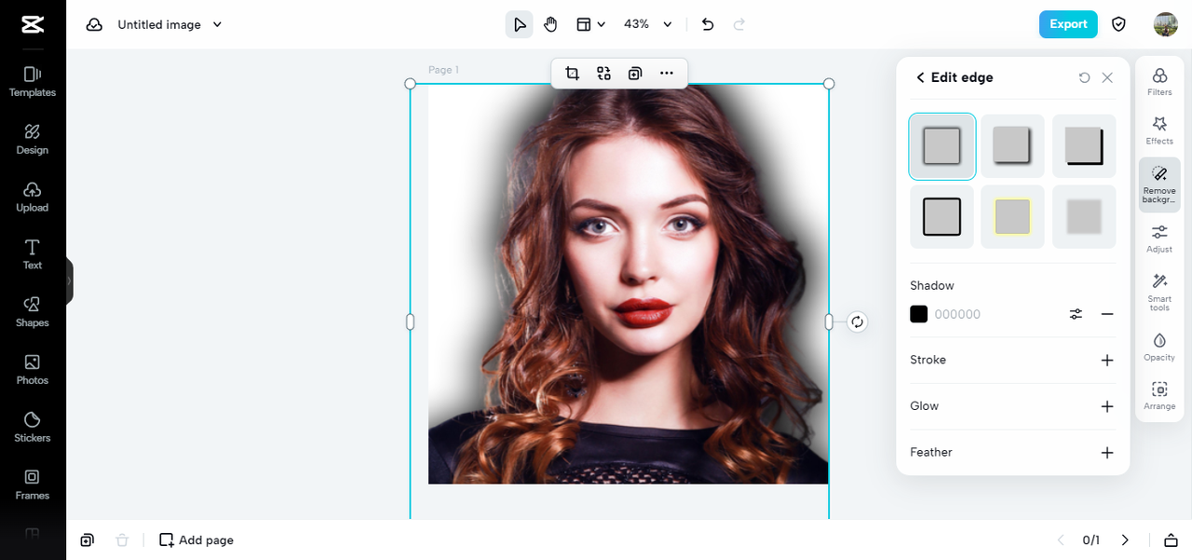The width and height of the screenshot is (1192, 560).
Task: Open the Upload panel
Action: click(x=33, y=197)
